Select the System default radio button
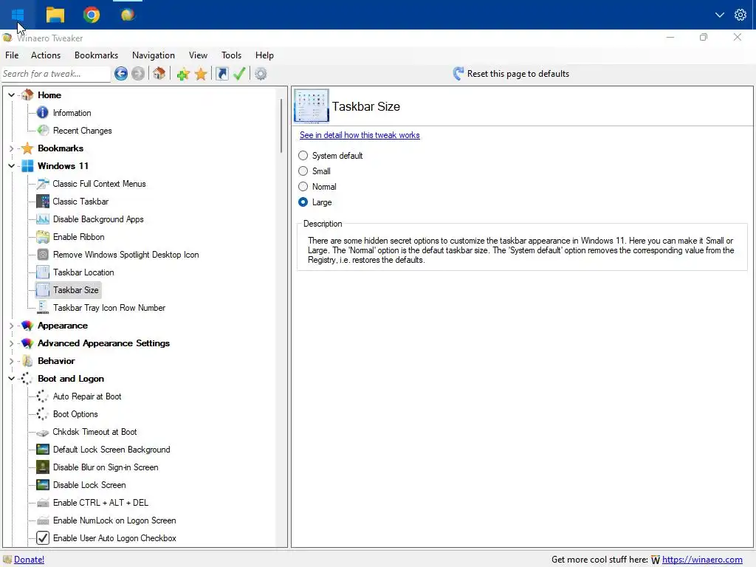The width and height of the screenshot is (756, 567). [x=303, y=155]
